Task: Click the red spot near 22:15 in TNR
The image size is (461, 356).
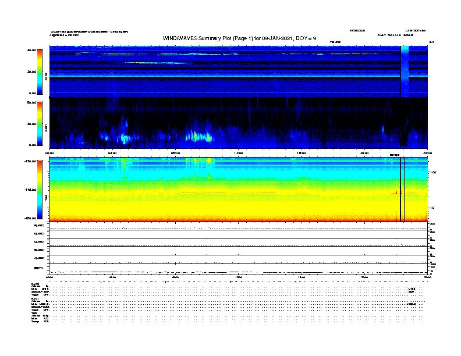Action: click(x=396, y=193)
